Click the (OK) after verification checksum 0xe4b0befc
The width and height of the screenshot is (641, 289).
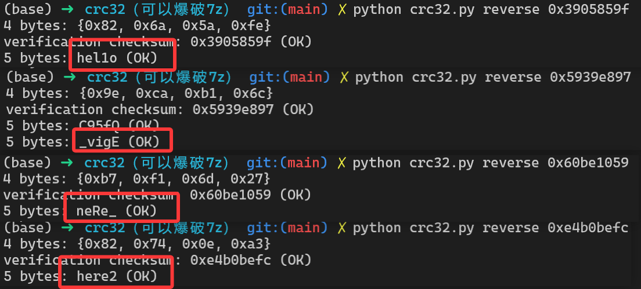[x=295, y=260]
